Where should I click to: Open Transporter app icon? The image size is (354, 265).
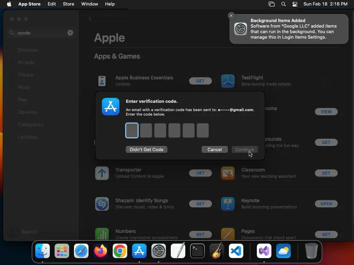pyautogui.click(x=102, y=173)
